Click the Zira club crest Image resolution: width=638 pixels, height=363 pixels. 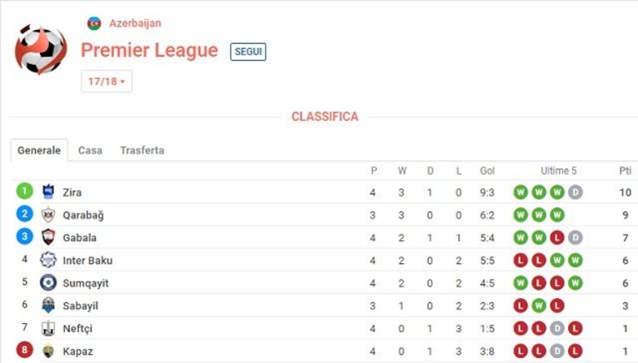click(x=48, y=191)
